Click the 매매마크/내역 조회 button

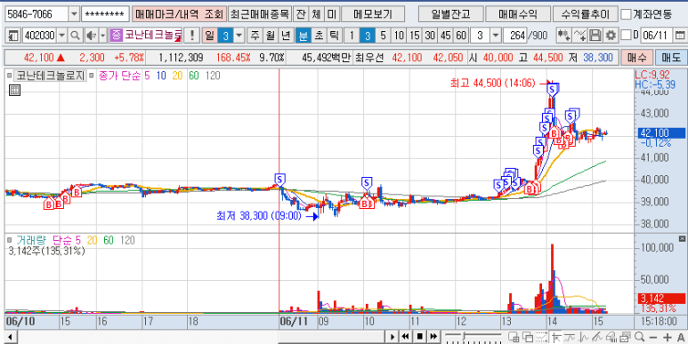(x=179, y=14)
